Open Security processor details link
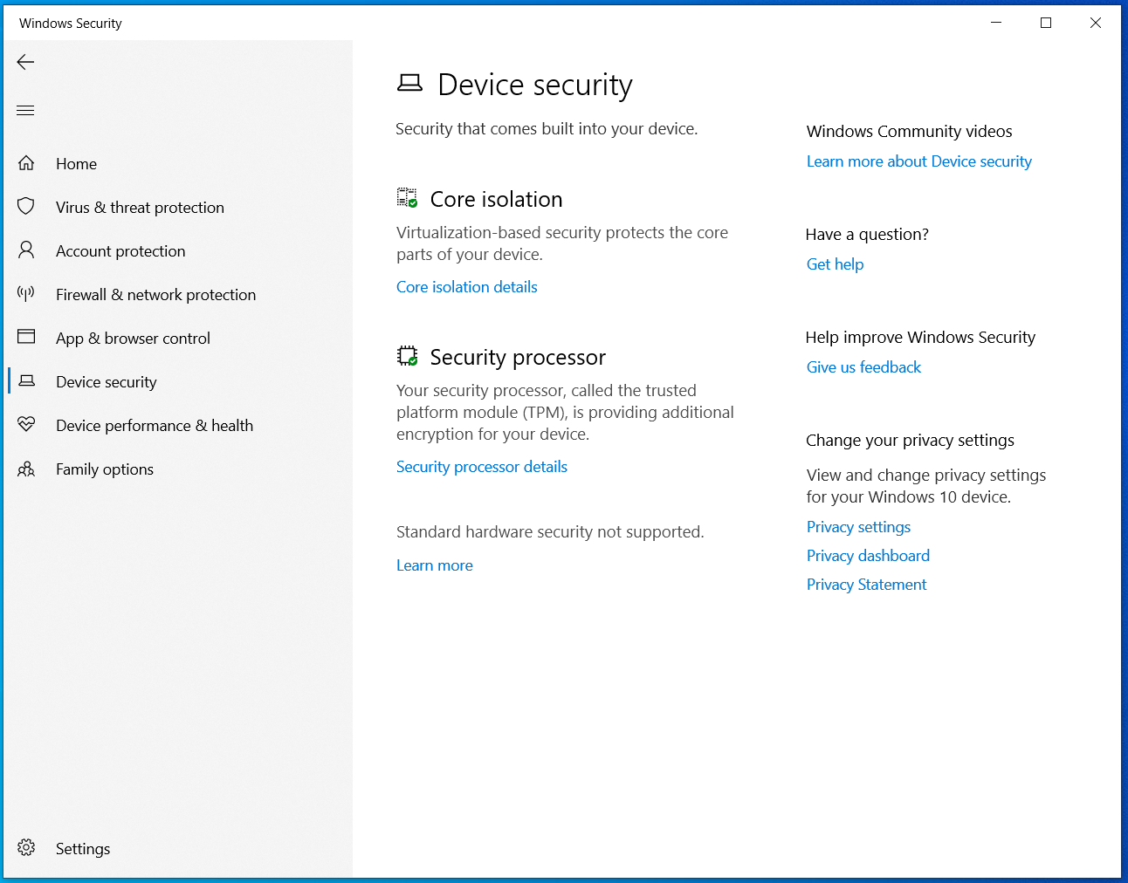 482,467
